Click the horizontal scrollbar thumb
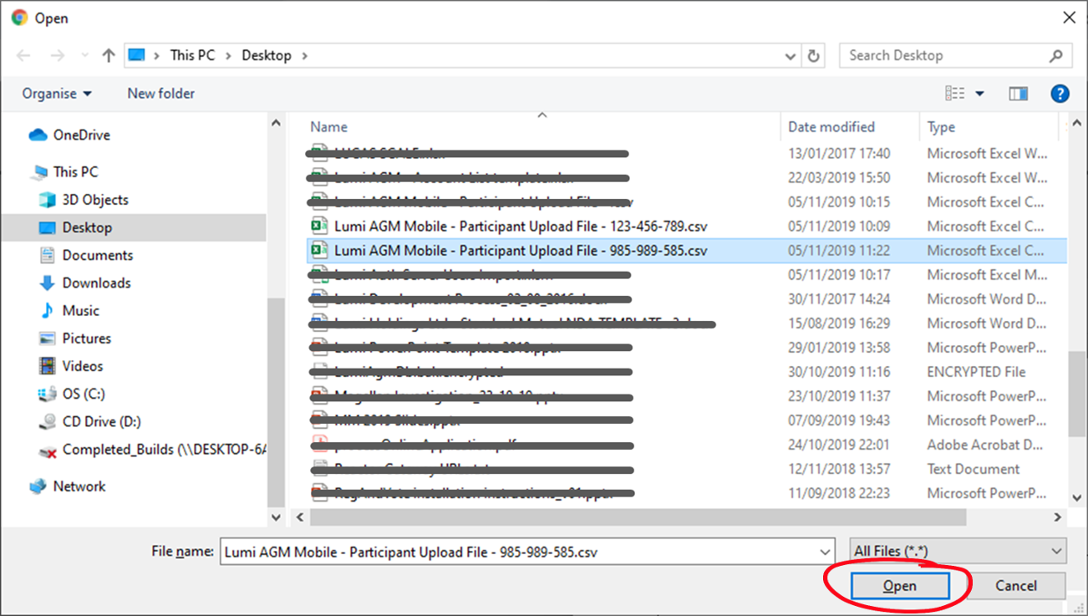The image size is (1088, 616). click(638, 517)
